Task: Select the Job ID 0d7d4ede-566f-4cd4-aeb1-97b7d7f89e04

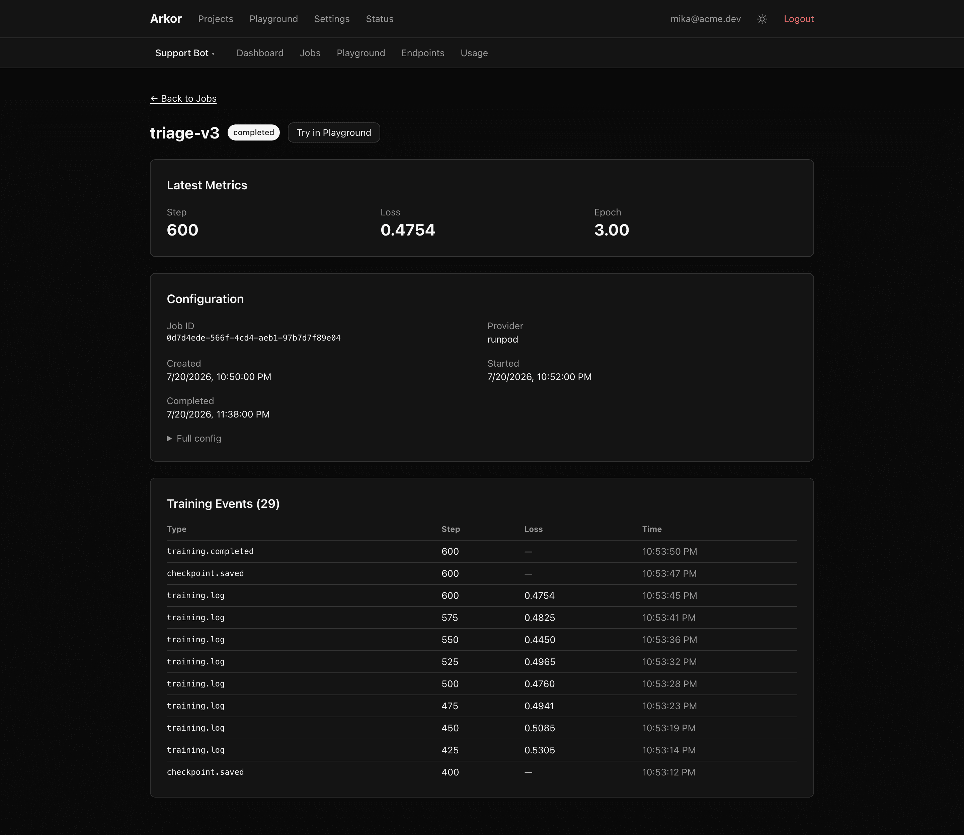Action: point(254,338)
